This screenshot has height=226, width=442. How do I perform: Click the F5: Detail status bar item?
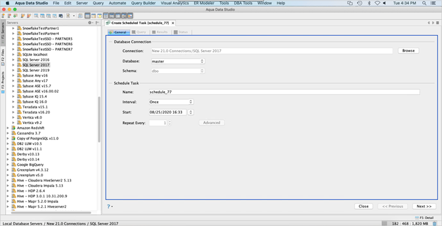tap(424, 218)
